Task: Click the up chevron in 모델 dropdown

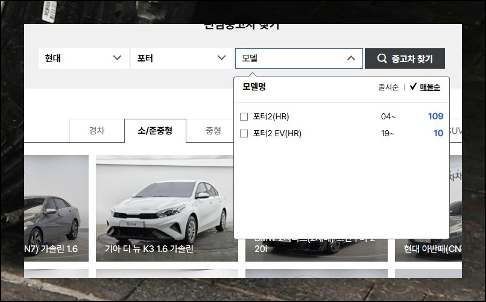Action: tap(351, 58)
